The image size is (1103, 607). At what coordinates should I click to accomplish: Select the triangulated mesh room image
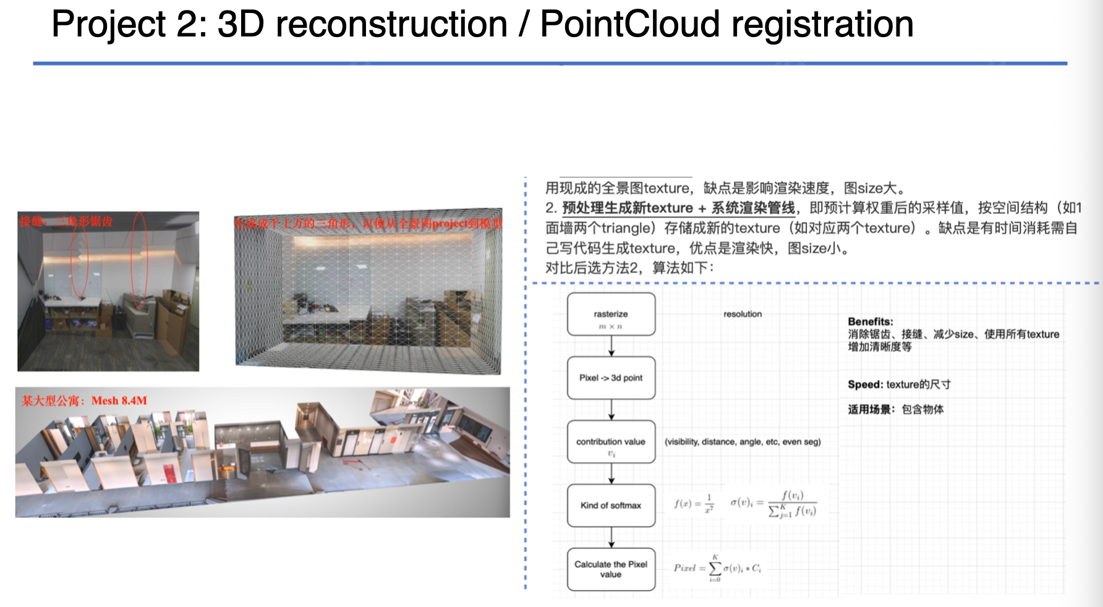368,291
